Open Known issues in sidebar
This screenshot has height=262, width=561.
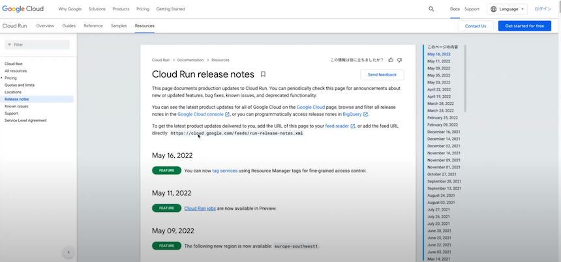click(x=16, y=106)
